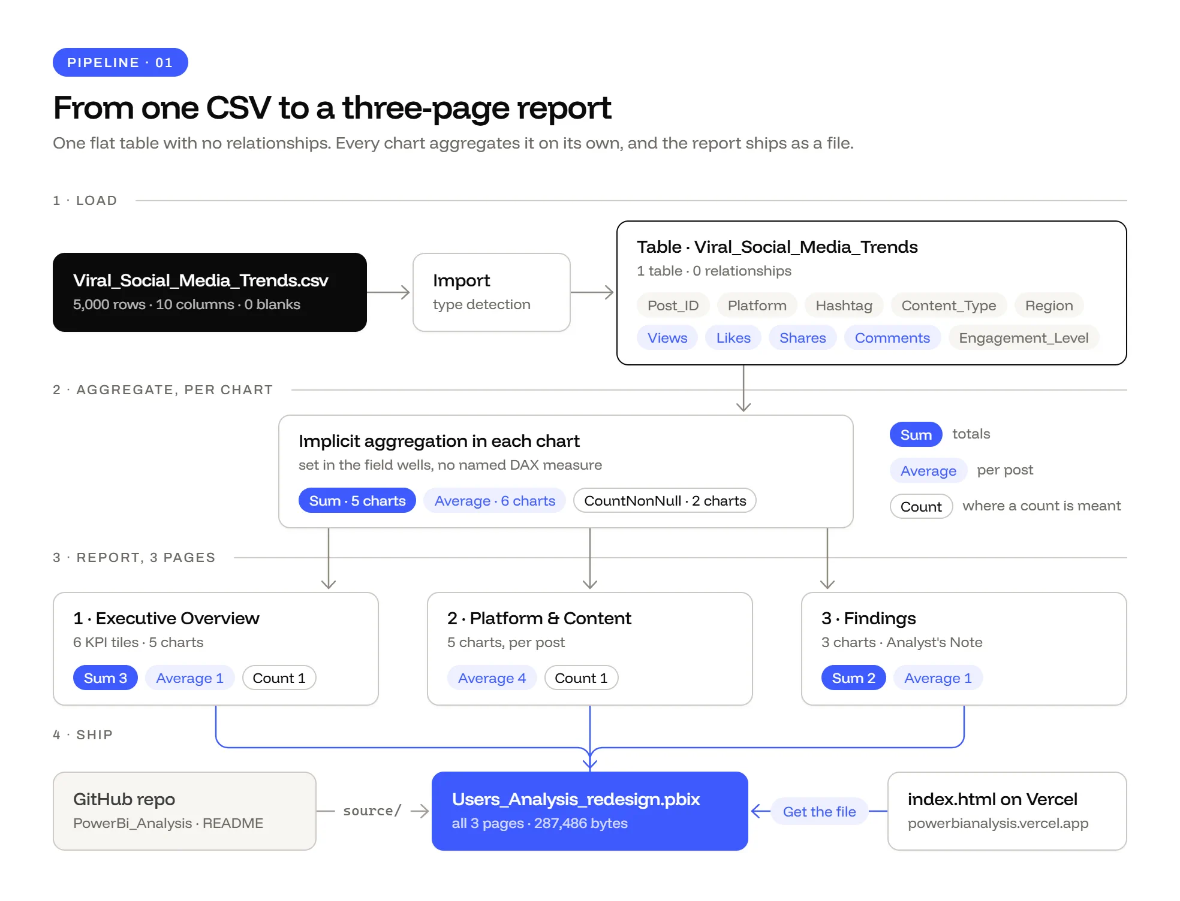Click Sum 3 in Executive Overview
Screen dimensions: 1180x901
tap(106, 678)
